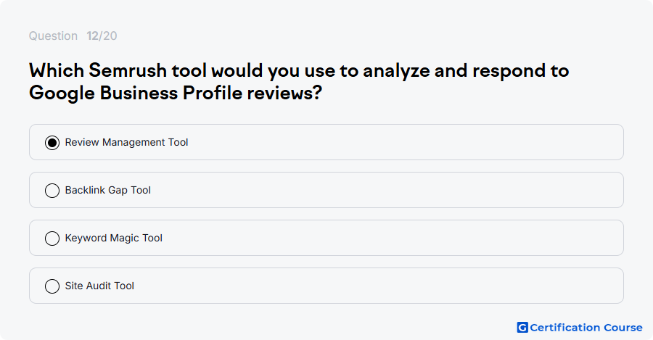Pick the Keyword Magic Tool radio button

click(x=52, y=239)
